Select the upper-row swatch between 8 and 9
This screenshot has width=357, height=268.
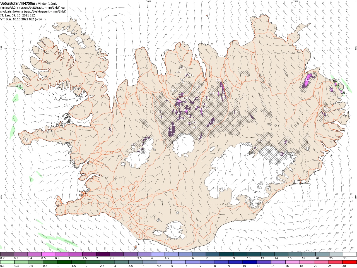coord(226,254)
